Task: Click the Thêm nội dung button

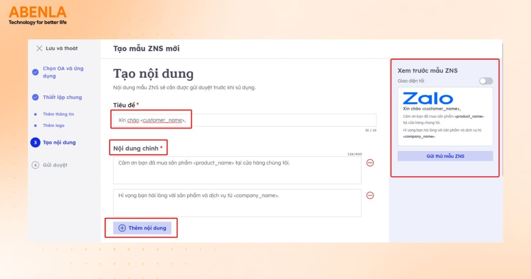Action: 142,228
